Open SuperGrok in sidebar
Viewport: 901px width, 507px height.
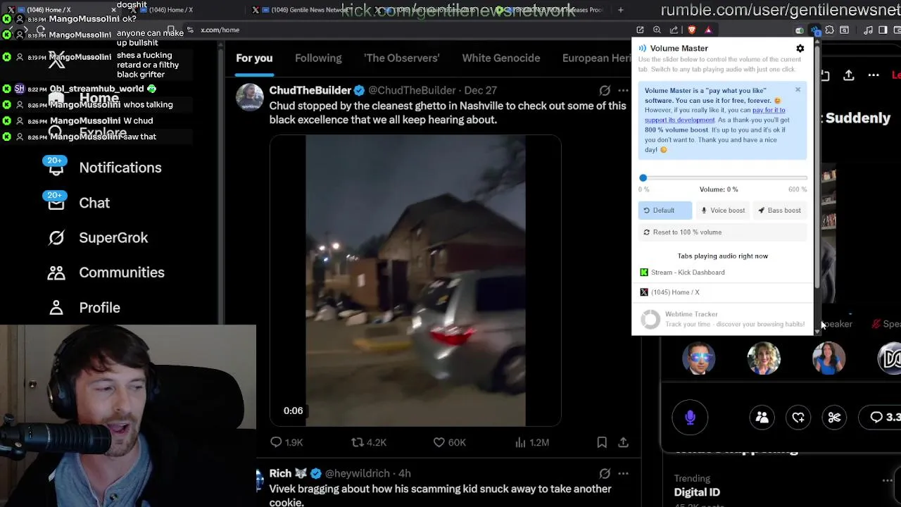(113, 238)
